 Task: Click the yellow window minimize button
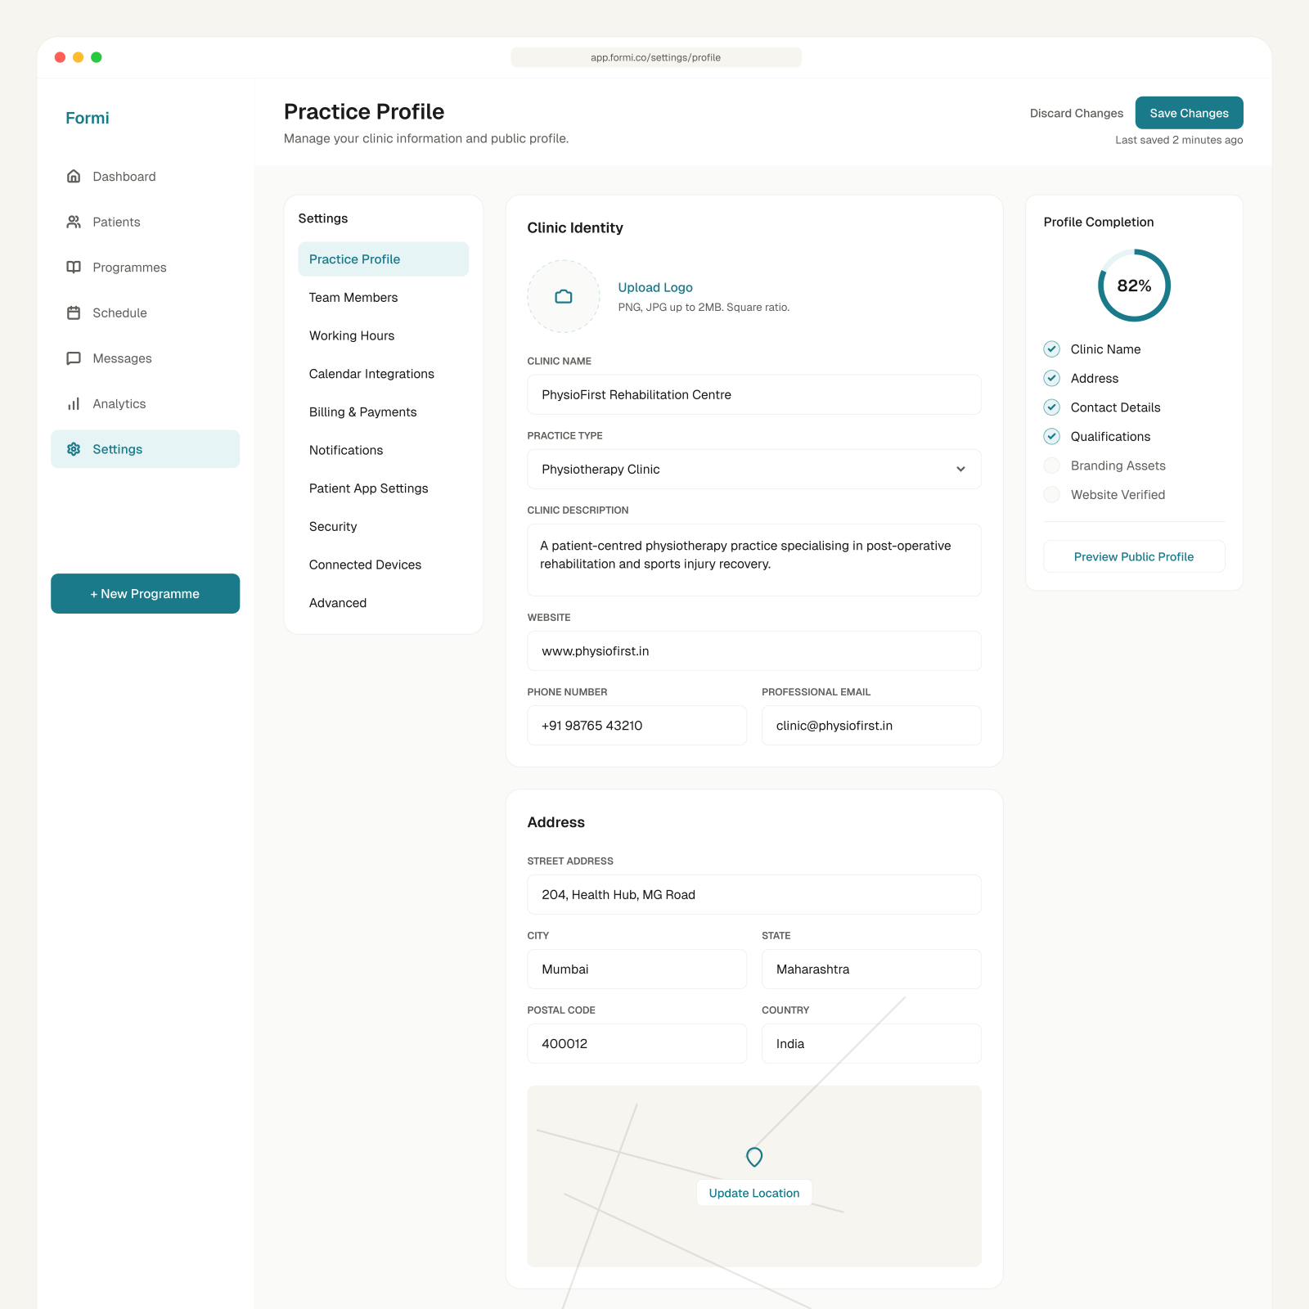[79, 57]
